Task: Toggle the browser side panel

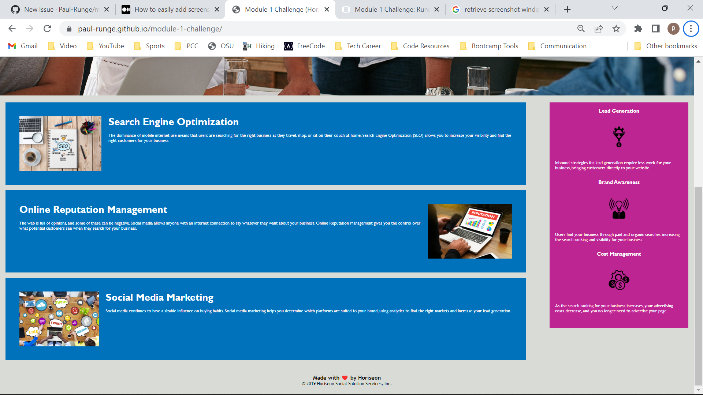Action: click(656, 29)
